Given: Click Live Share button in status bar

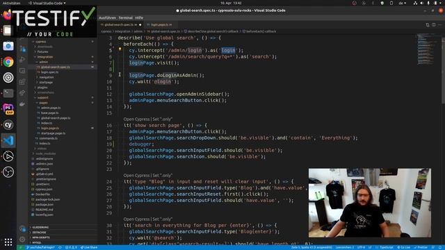Looking at the screenshot, I should click(x=89, y=247).
